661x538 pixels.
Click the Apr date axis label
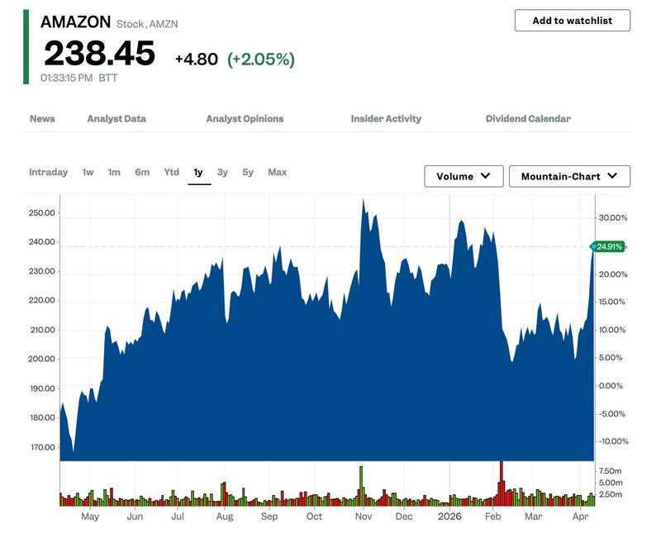tap(581, 517)
